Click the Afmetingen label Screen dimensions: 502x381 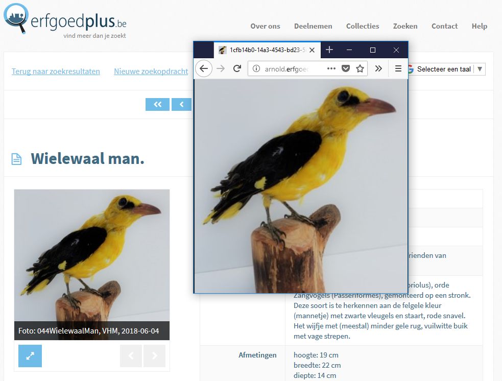[257, 355]
